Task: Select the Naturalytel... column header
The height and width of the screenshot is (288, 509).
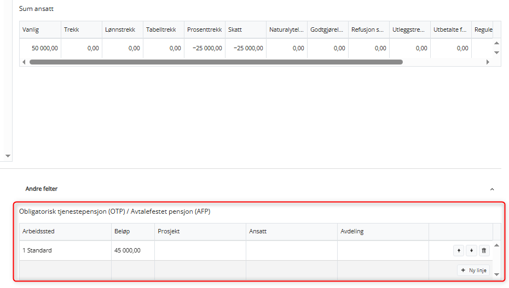Action: pos(287,30)
